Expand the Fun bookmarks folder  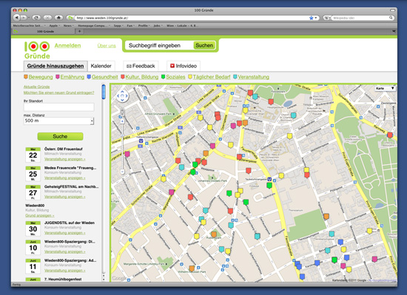click(x=131, y=26)
